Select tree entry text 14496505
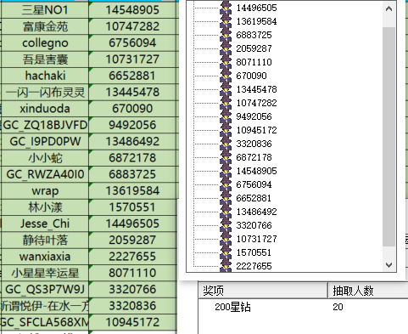 (x=256, y=8)
